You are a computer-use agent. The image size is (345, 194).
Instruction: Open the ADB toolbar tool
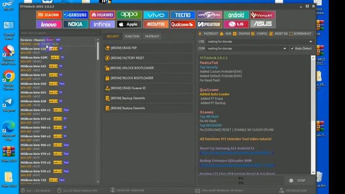(226, 33)
